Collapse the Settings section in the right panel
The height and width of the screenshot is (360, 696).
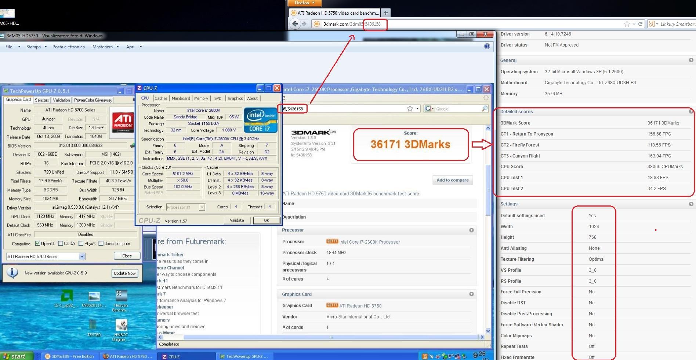(x=691, y=204)
